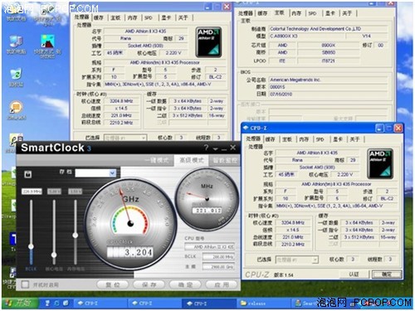This screenshot has height=311, width=415.
Task: Click the picture-thumbnail shortcut icon beside 我的电脑
Action: tap(47, 46)
